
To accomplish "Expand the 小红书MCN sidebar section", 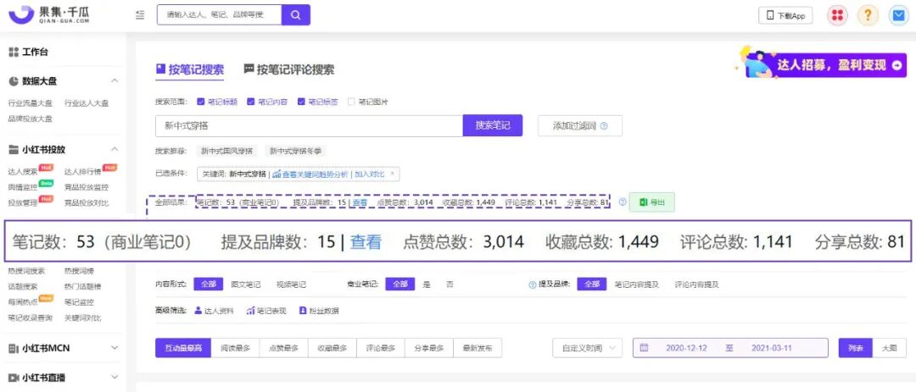I will 114,348.
